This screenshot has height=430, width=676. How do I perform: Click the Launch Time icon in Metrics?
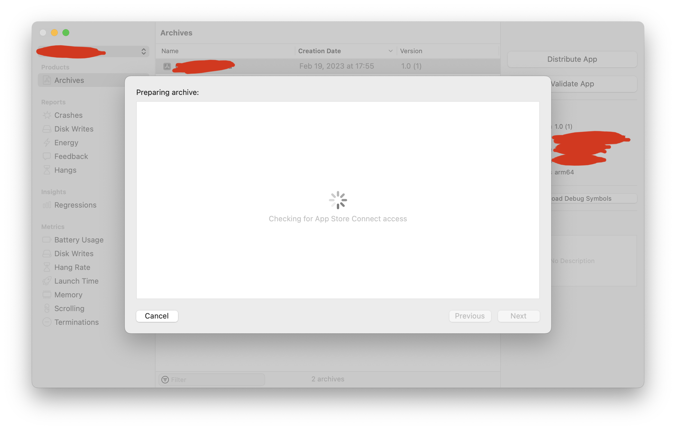click(47, 280)
